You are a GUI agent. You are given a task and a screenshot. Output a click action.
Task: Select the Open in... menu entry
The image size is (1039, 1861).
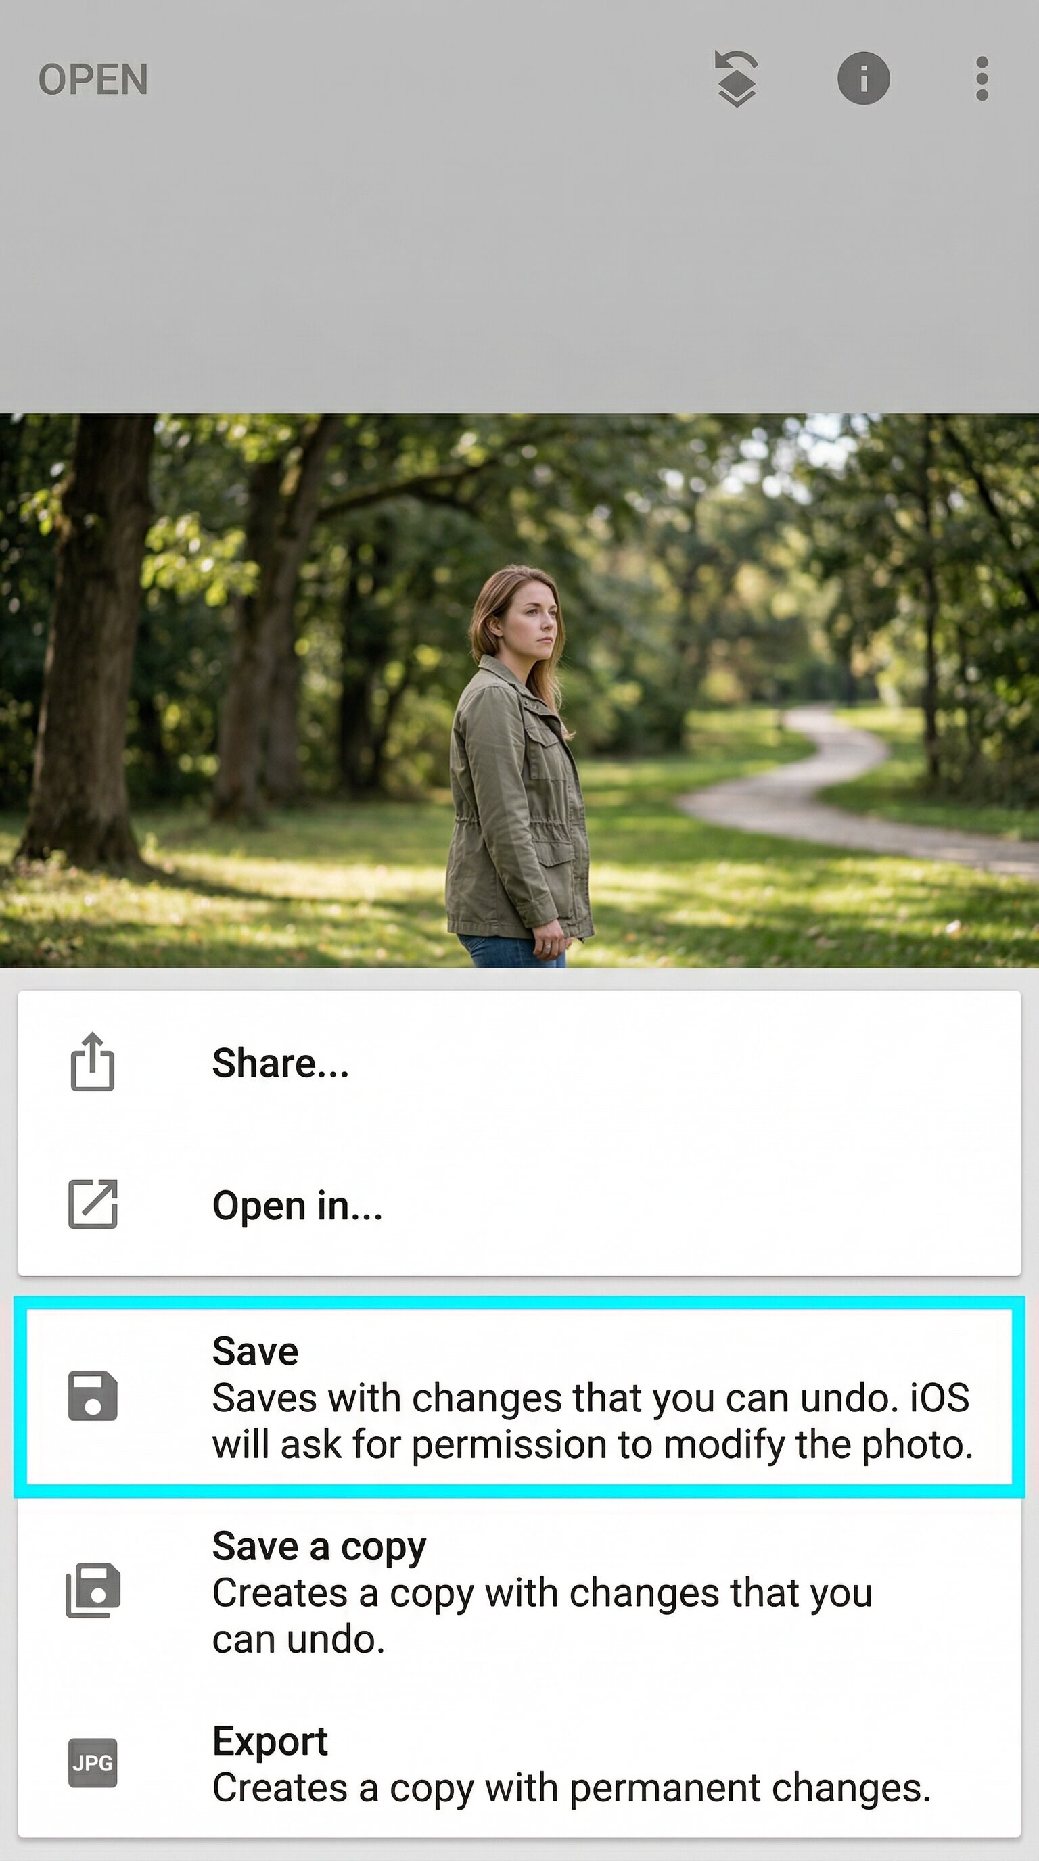pos(519,1205)
